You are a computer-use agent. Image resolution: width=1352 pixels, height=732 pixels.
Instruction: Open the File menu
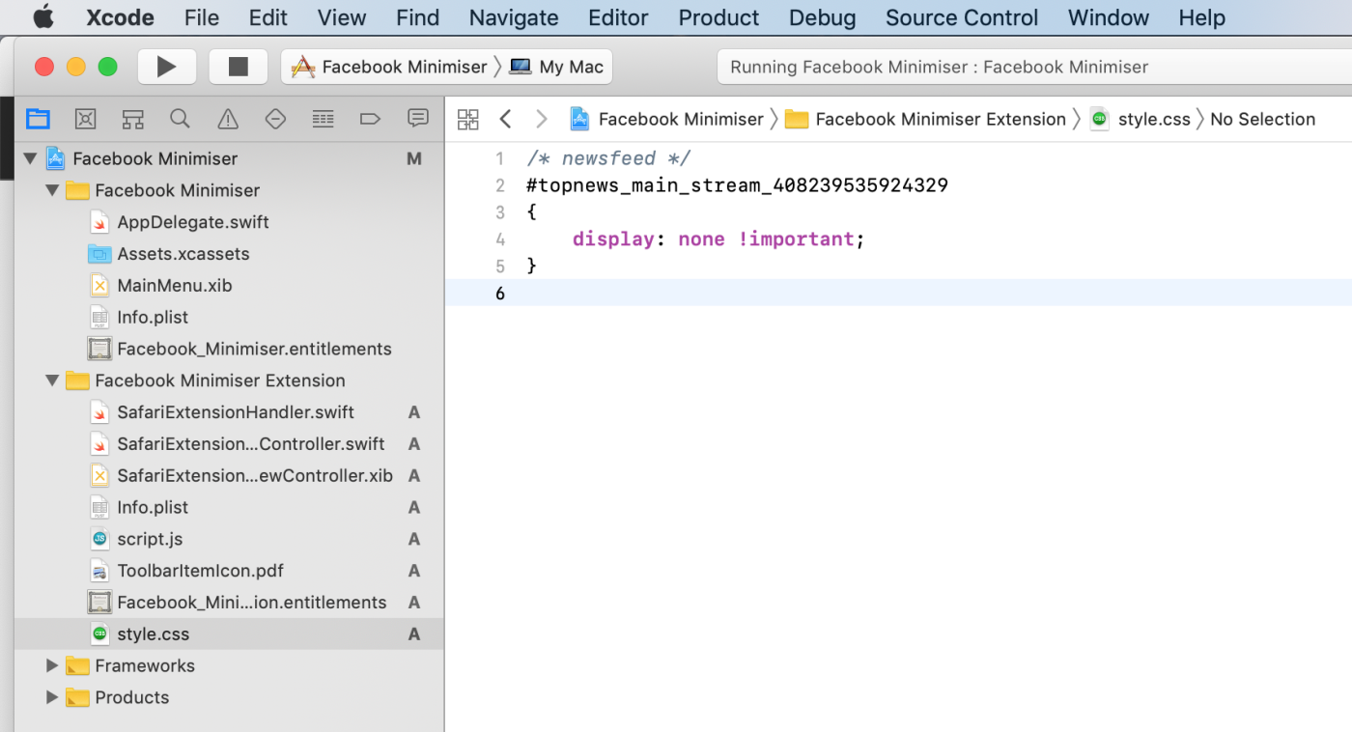(202, 17)
